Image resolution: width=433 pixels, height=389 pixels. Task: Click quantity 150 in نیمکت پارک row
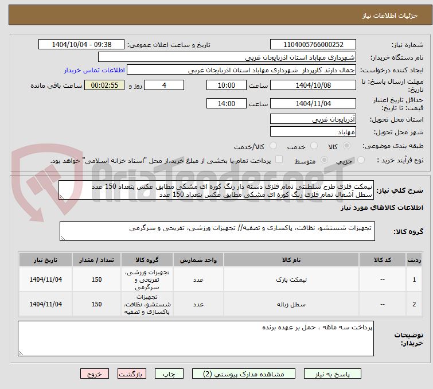pyautogui.click(x=96, y=279)
